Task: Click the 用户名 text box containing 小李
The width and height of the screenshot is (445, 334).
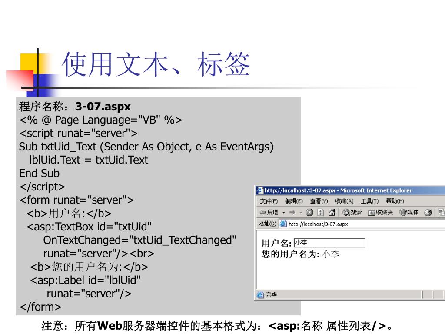Action: click(329, 243)
